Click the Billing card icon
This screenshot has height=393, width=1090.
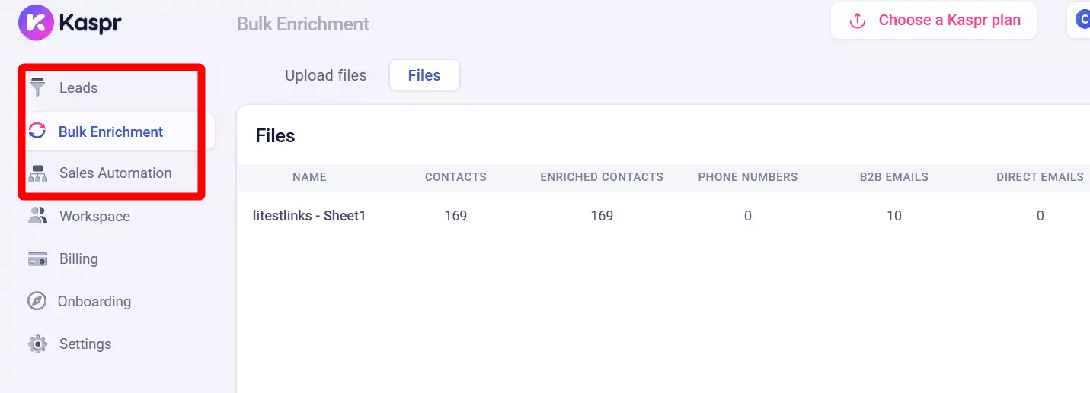pos(37,259)
